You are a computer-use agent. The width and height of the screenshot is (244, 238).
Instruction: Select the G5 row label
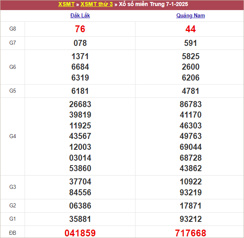(x=13, y=91)
